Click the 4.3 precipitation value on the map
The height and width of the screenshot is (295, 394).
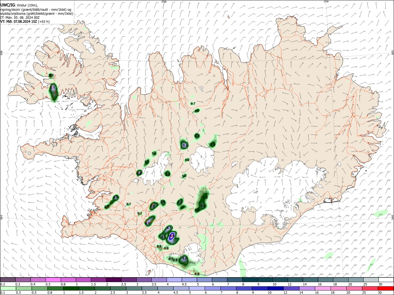(163, 237)
